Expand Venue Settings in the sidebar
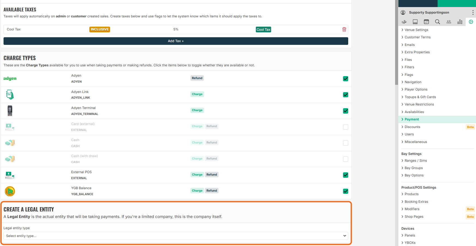The image size is (476, 246). point(416,30)
